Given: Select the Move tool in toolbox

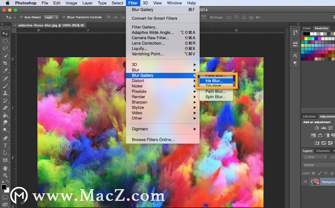Looking at the screenshot, I should coord(5,34).
